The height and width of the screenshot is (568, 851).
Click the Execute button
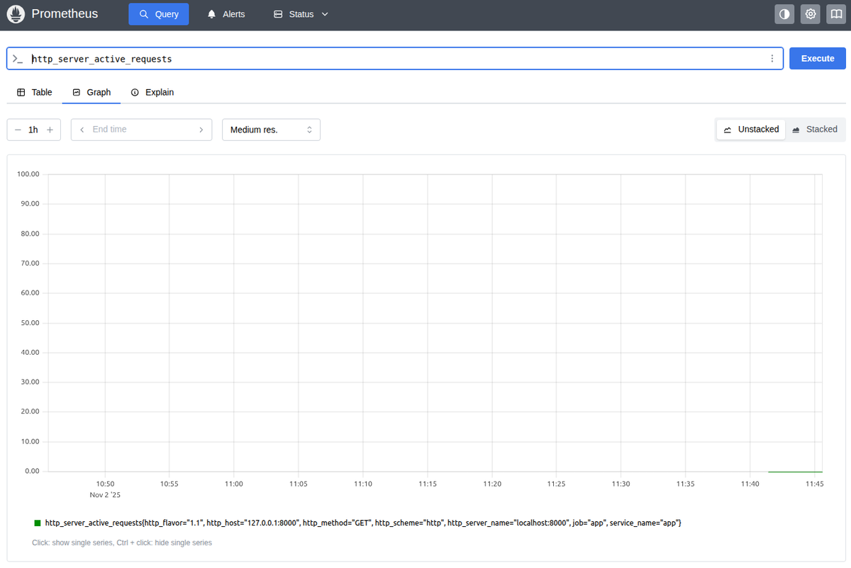pos(818,59)
